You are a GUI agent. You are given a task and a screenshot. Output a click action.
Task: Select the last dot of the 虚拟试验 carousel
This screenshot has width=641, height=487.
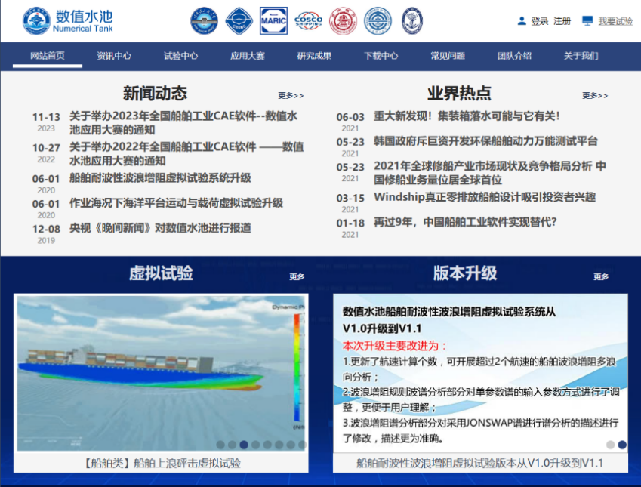[301, 445]
